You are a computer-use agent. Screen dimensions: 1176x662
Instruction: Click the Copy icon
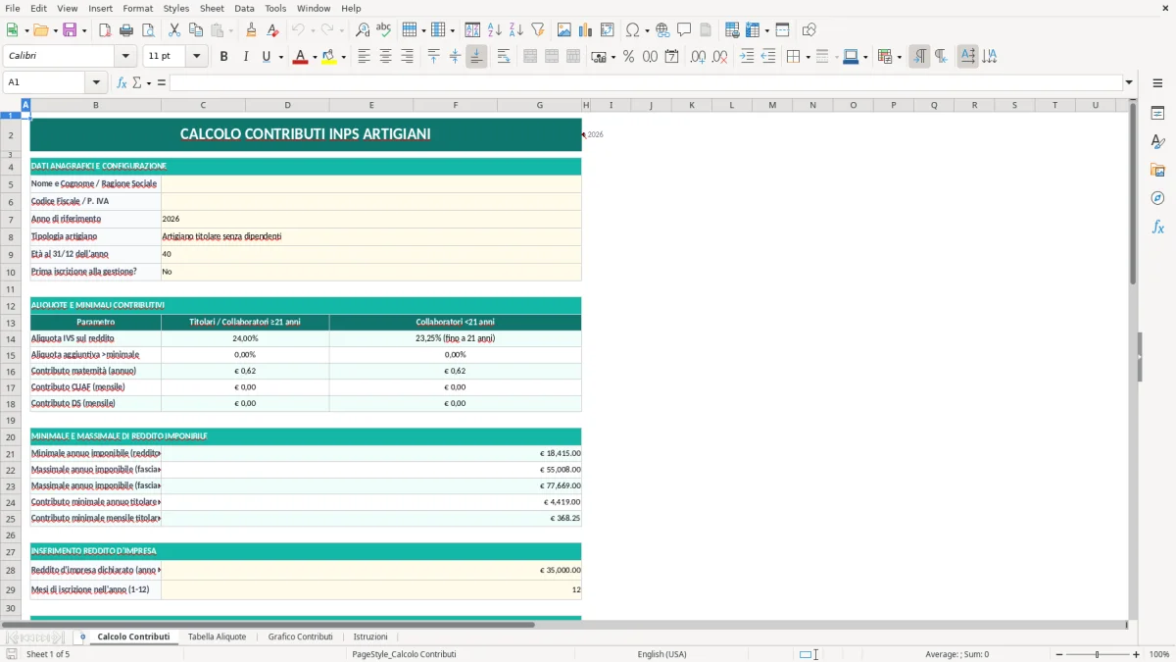(196, 30)
